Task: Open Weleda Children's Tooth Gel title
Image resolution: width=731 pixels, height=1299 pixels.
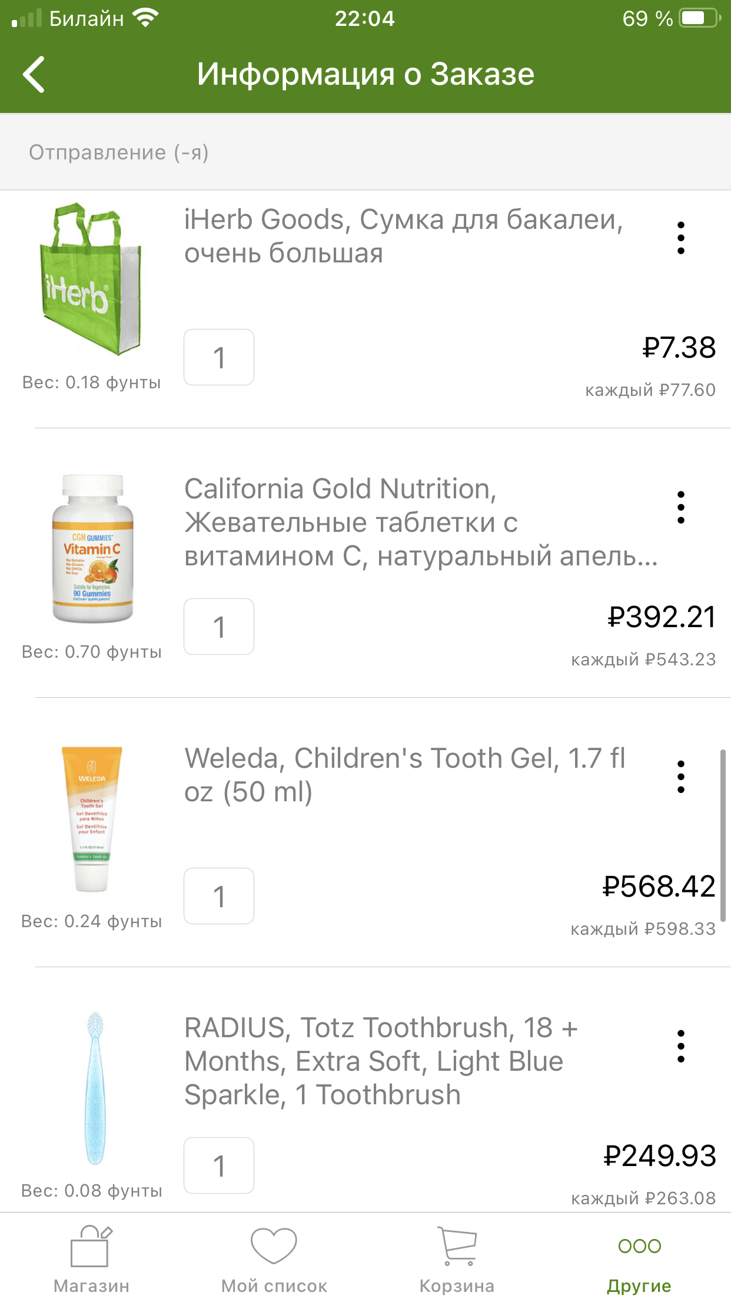Action: coord(406,775)
